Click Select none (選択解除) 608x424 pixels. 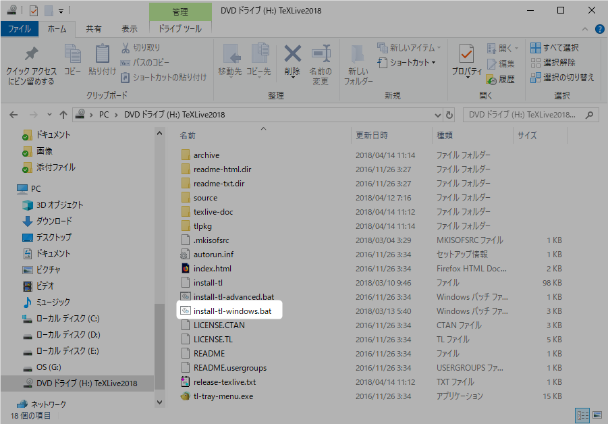[553, 63]
